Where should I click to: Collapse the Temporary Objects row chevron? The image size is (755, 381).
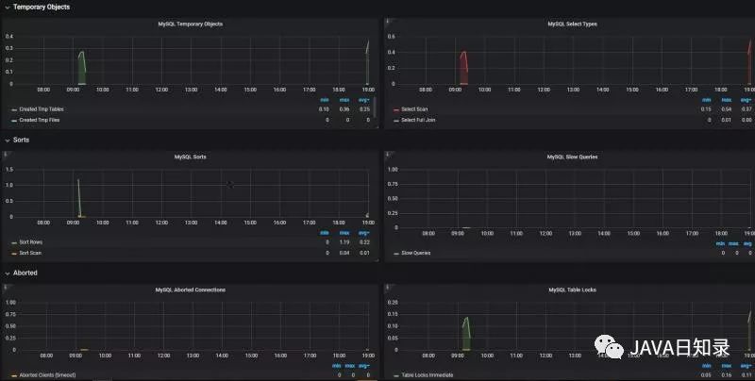coord(8,8)
